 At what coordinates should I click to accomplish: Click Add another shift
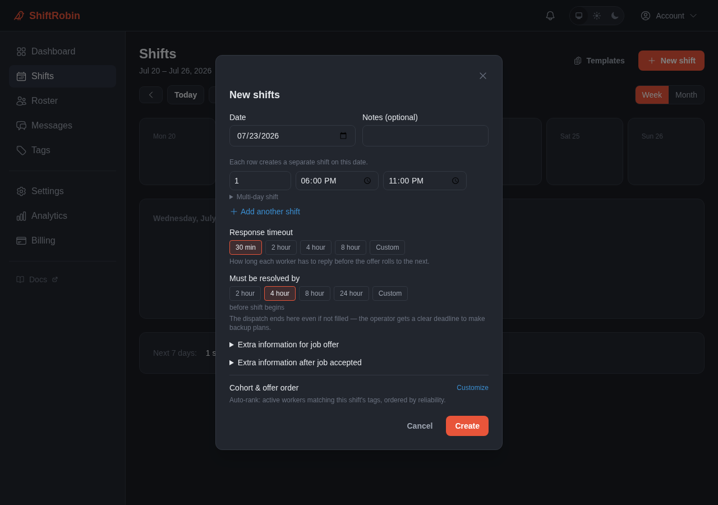pos(265,212)
